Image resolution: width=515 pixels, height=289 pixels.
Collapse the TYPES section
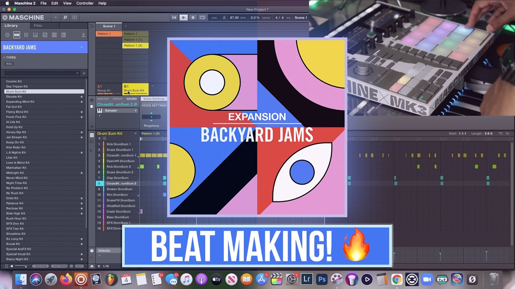click(4, 57)
